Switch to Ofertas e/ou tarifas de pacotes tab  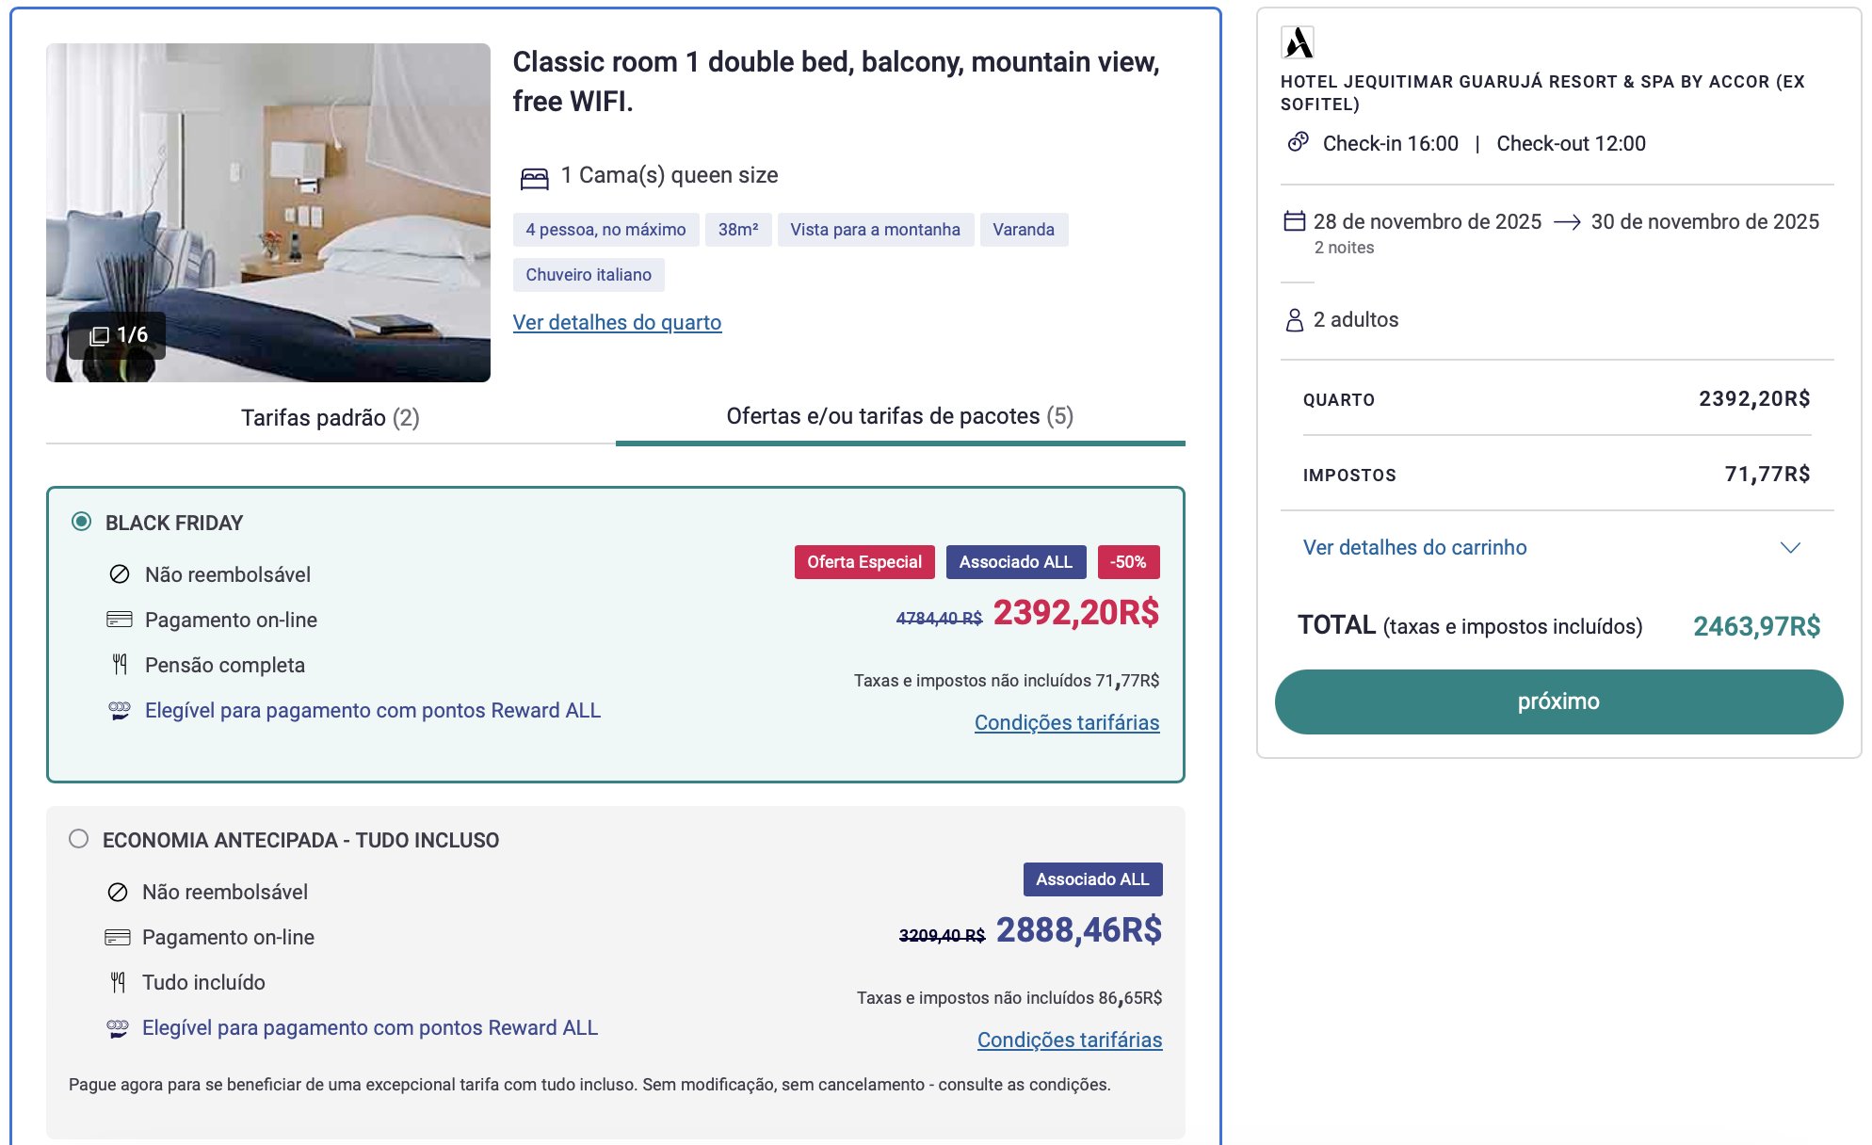pos(900,417)
